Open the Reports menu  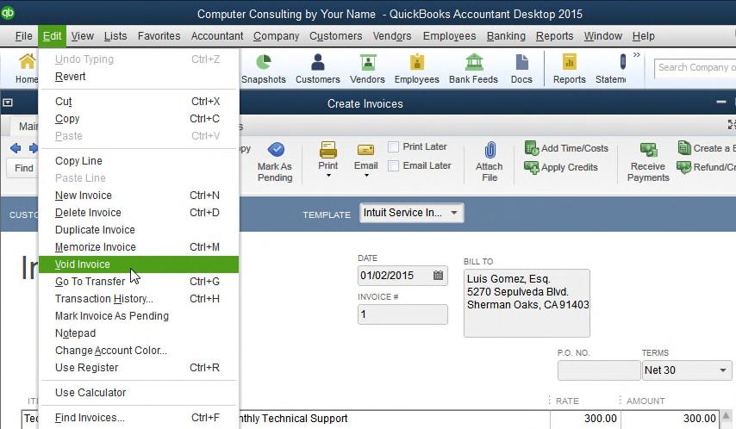point(554,36)
